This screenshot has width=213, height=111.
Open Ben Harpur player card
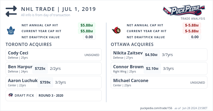point(20,67)
